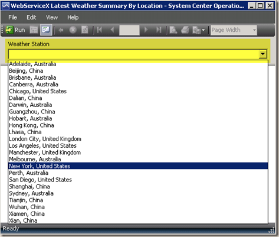Toggle the show parameters toolbar icon

coord(46,30)
